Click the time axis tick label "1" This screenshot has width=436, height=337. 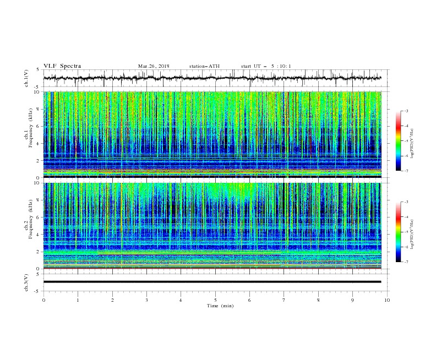coord(78,300)
